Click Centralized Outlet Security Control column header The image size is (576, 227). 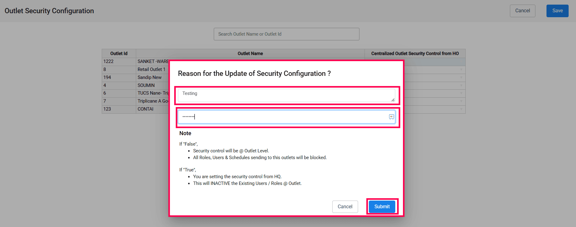pyautogui.click(x=415, y=53)
